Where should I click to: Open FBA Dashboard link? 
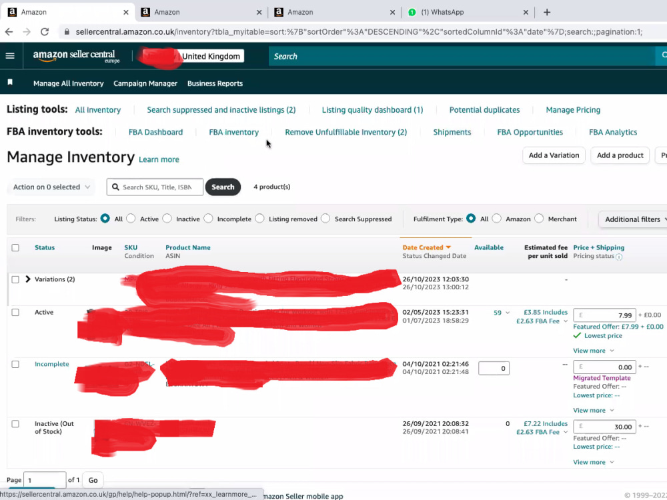click(x=155, y=132)
